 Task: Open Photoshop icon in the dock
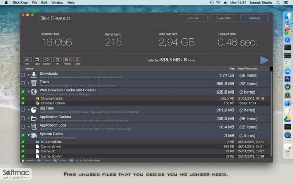[x=287, y=79]
